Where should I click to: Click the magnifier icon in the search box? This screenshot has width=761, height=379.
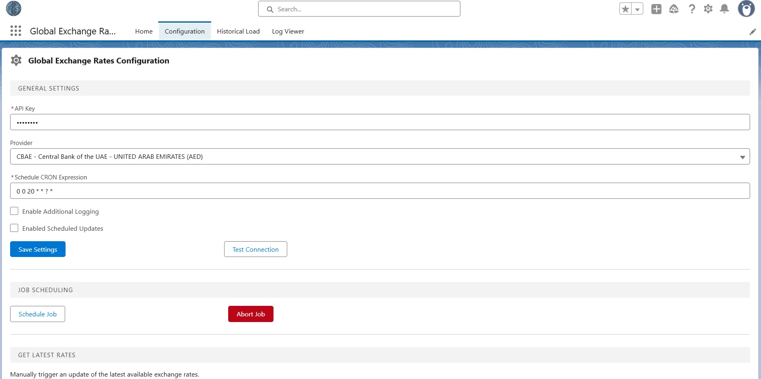click(x=270, y=9)
